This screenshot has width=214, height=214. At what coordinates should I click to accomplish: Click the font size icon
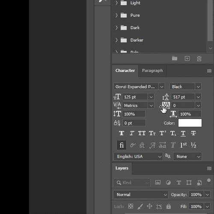point(117,97)
